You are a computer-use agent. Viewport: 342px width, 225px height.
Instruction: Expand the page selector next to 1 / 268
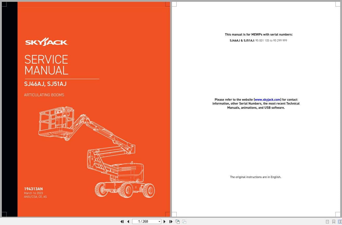click(x=159, y=221)
